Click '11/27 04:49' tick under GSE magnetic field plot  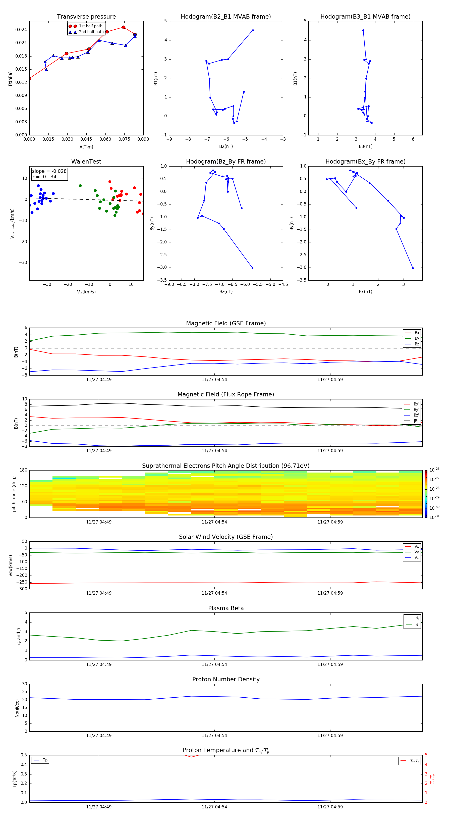[x=99, y=380]
